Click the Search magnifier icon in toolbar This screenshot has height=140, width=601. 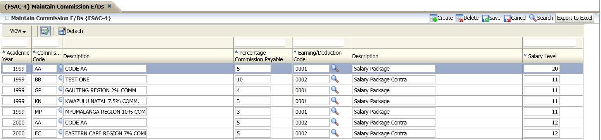pyautogui.click(x=533, y=18)
